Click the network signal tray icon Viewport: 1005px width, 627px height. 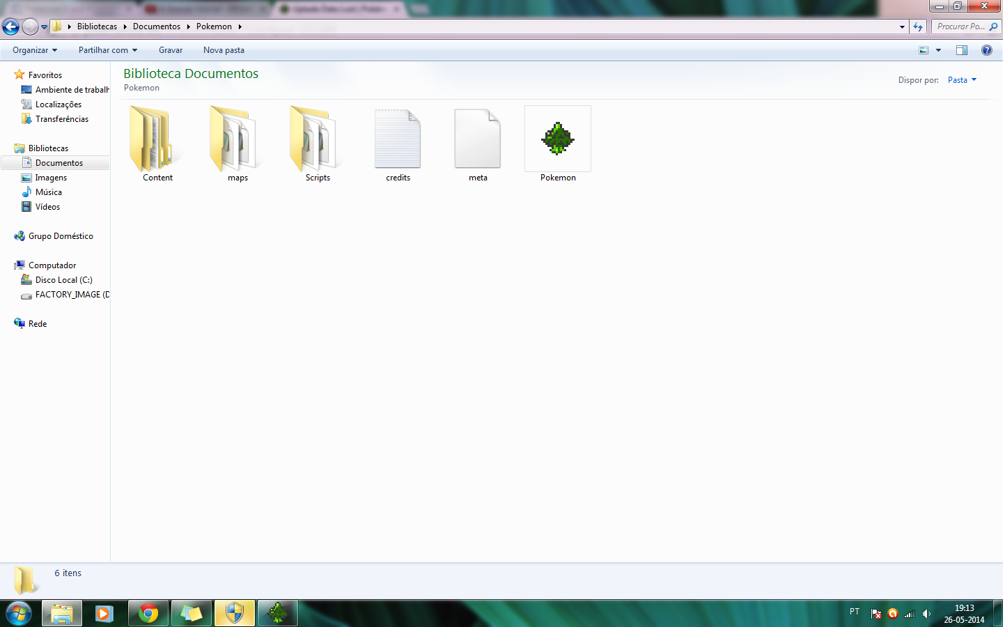pyautogui.click(x=910, y=614)
